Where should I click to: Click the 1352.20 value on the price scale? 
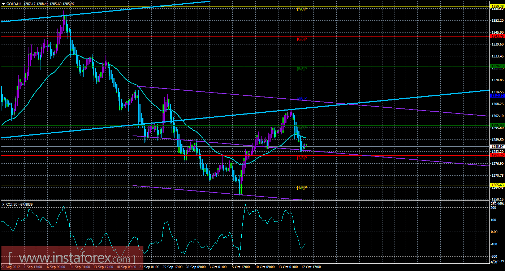click(497, 20)
